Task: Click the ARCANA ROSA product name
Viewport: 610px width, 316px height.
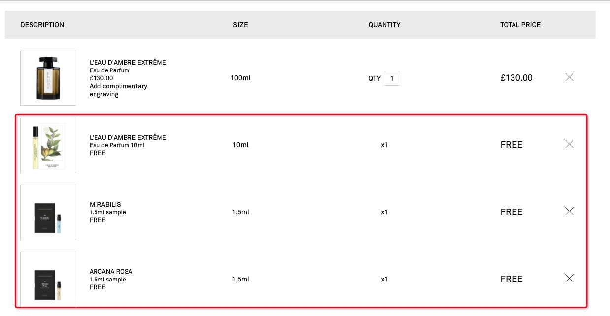Action: (x=111, y=272)
